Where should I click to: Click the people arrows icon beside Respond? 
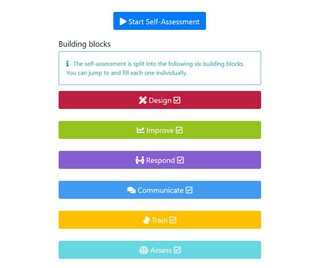tap(140, 160)
